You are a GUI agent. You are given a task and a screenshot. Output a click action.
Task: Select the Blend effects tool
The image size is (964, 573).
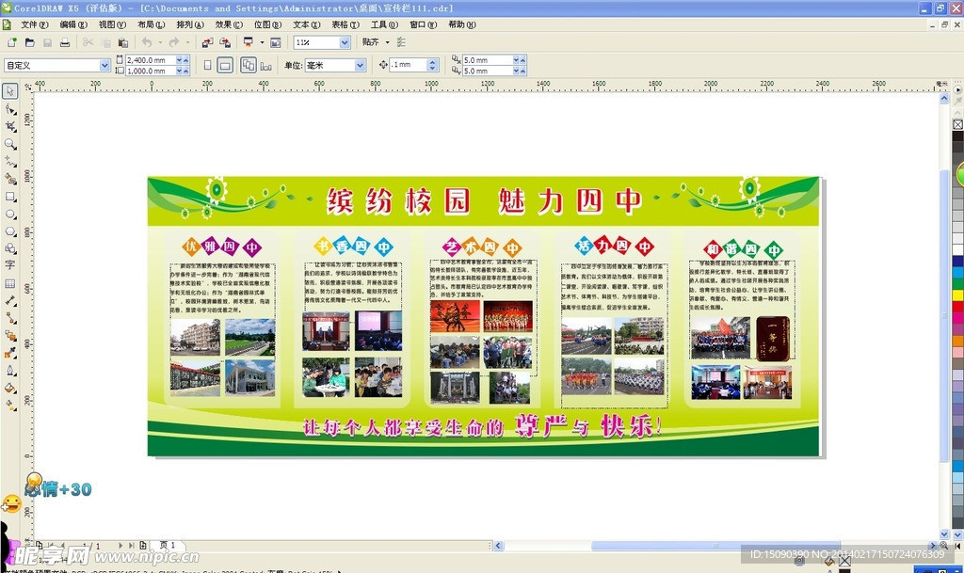9,335
